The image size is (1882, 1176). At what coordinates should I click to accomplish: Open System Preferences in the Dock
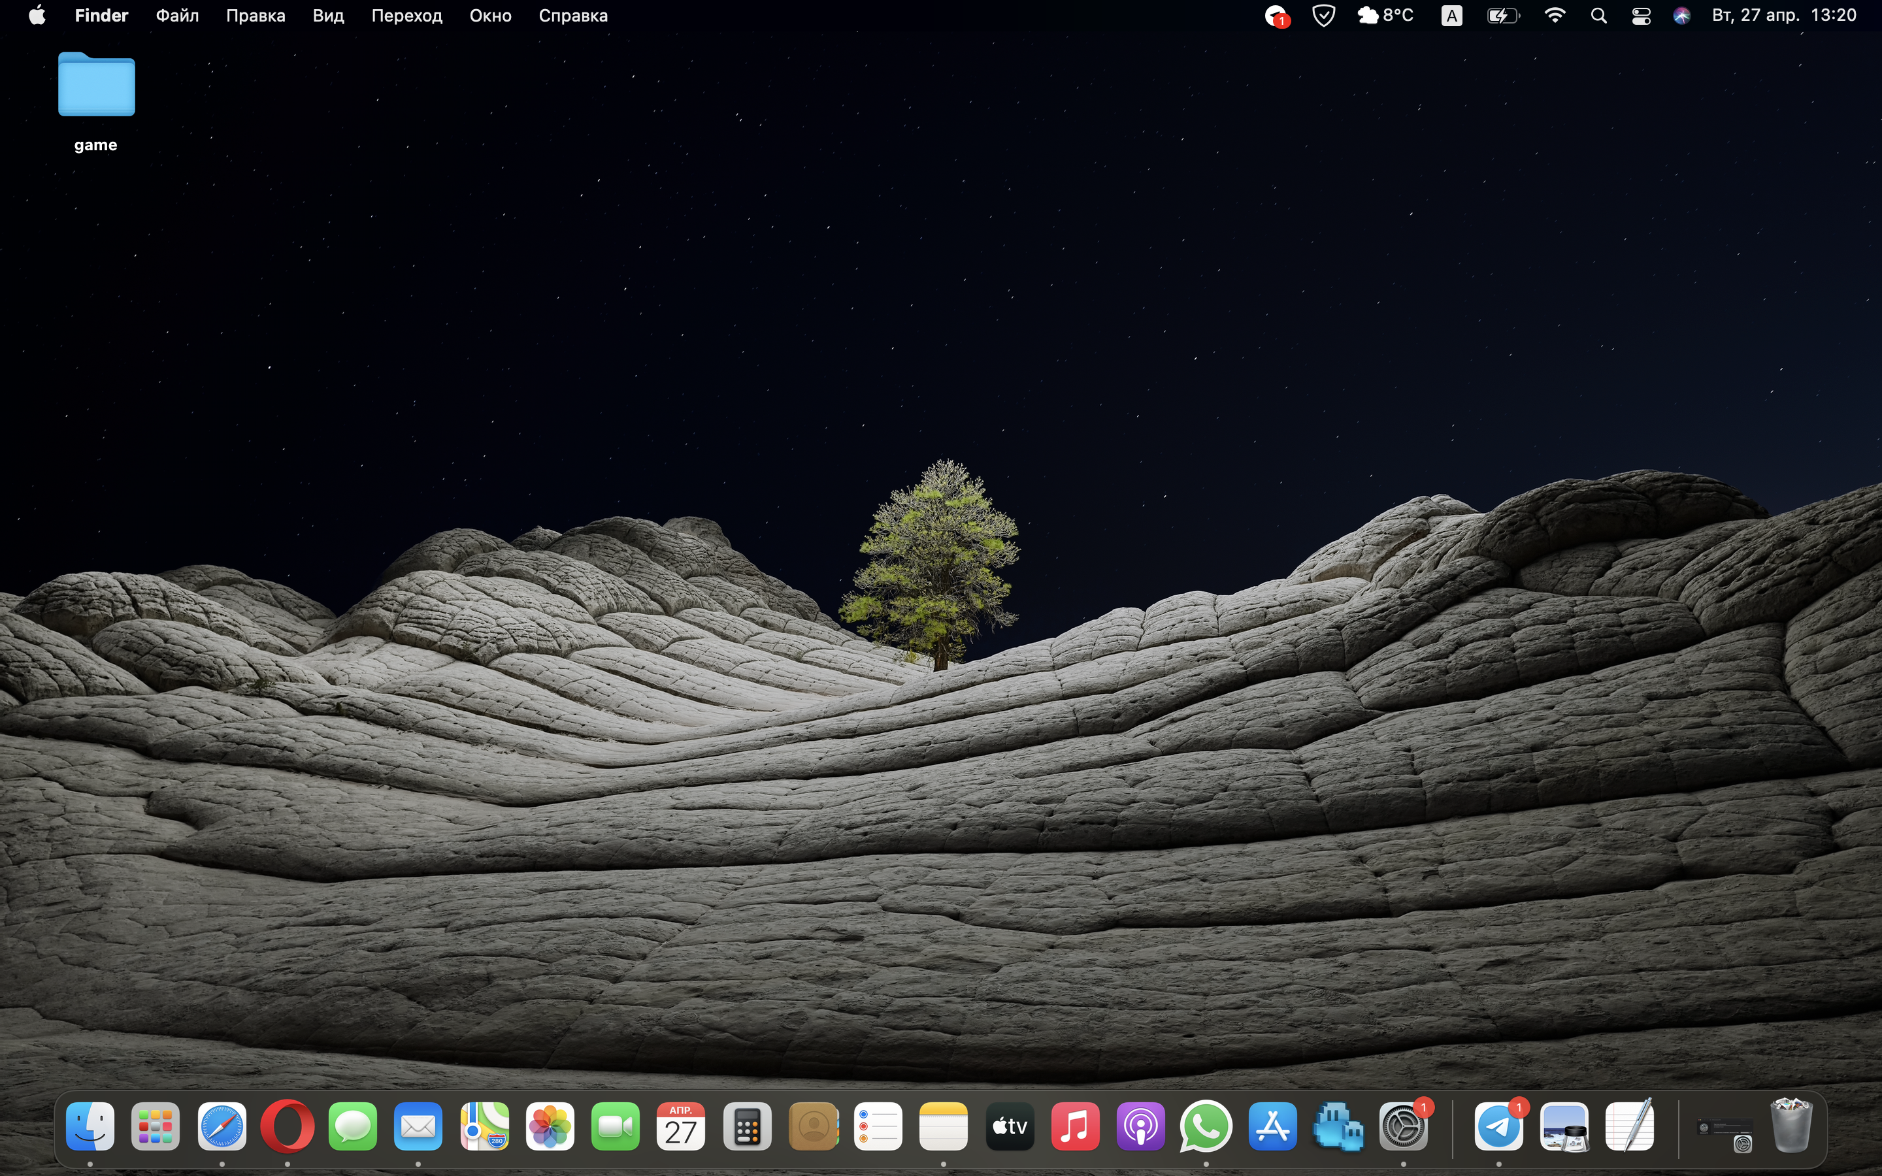pyautogui.click(x=1403, y=1126)
